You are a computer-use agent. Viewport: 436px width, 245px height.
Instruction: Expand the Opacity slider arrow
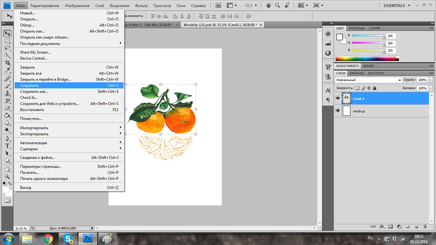[x=430, y=80]
